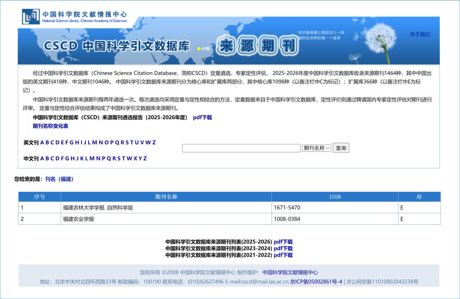Viewport: 460px width, 299px height.
Task: Click the 序号 column header
Action: coord(40,197)
